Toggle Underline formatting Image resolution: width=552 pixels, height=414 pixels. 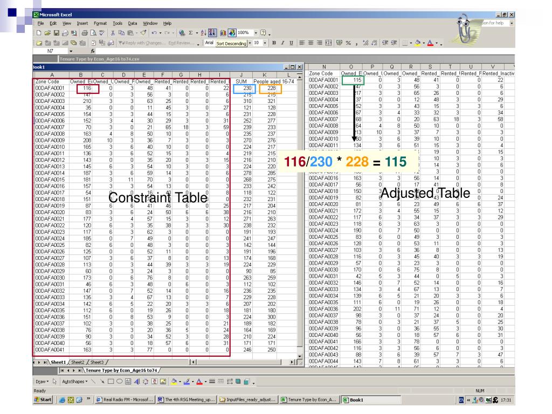(291, 43)
